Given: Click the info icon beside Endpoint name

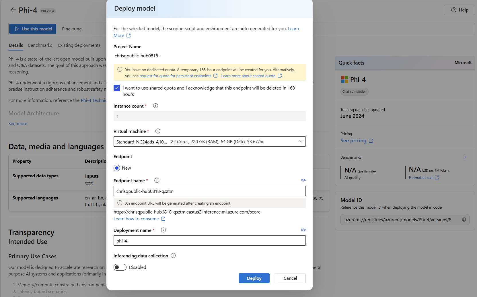Looking at the screenshot, I should point(157,180).
